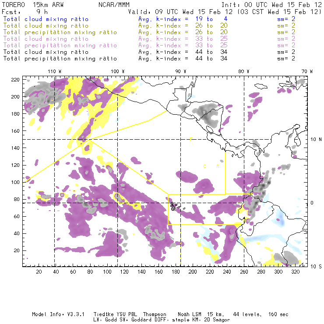Click the "Tiedtke" scheme label

pyautogui.click(x=103, y=314)
